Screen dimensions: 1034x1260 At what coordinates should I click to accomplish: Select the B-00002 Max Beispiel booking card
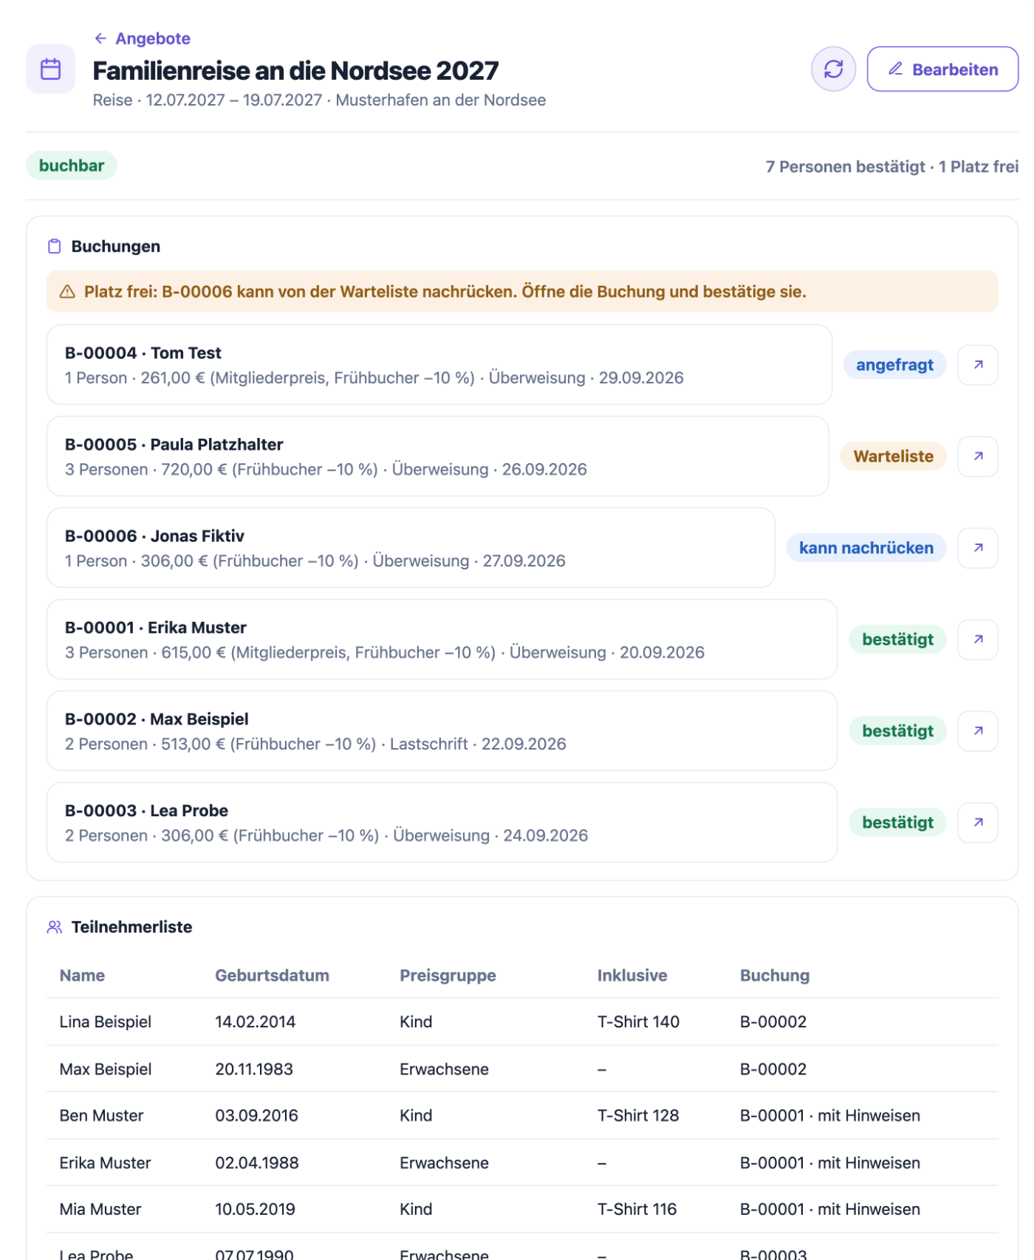point(442,731)
